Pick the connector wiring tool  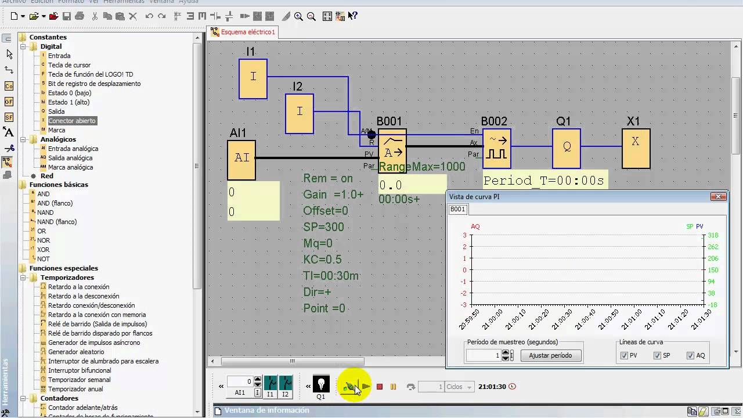point(9,70)
